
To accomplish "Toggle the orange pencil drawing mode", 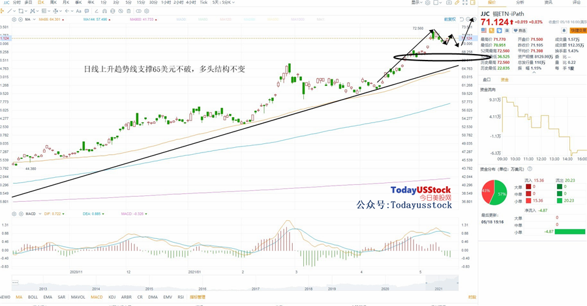I will click(457, 3).
